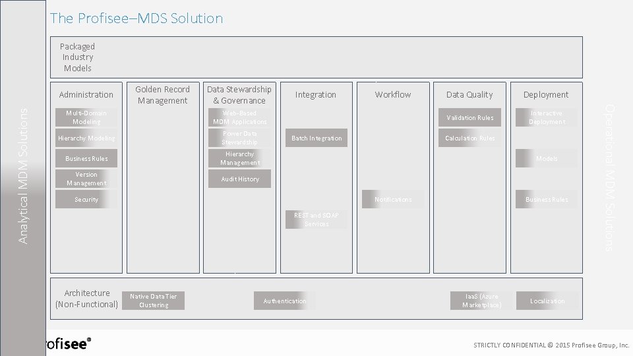Viewport: 633px width, 356px height.
Task: Click the Security box
Action: click(x=86, y=199)
